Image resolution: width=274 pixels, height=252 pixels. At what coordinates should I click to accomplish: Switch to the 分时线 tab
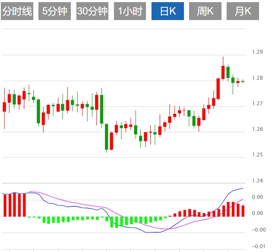click(x=17, y=12)
